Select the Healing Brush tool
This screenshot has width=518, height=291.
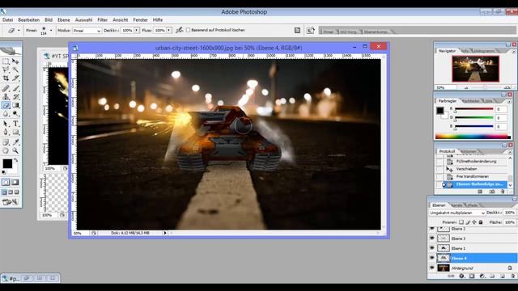click(6, 88)
